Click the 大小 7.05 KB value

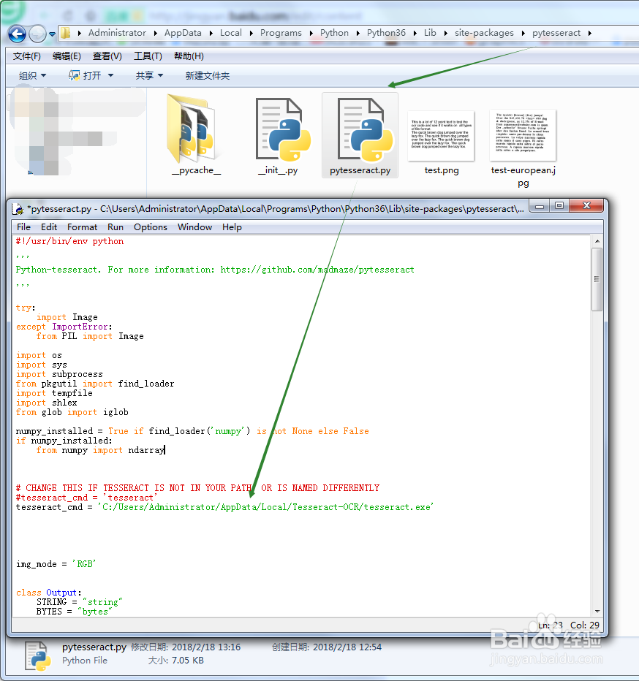(x=187, y=661)
